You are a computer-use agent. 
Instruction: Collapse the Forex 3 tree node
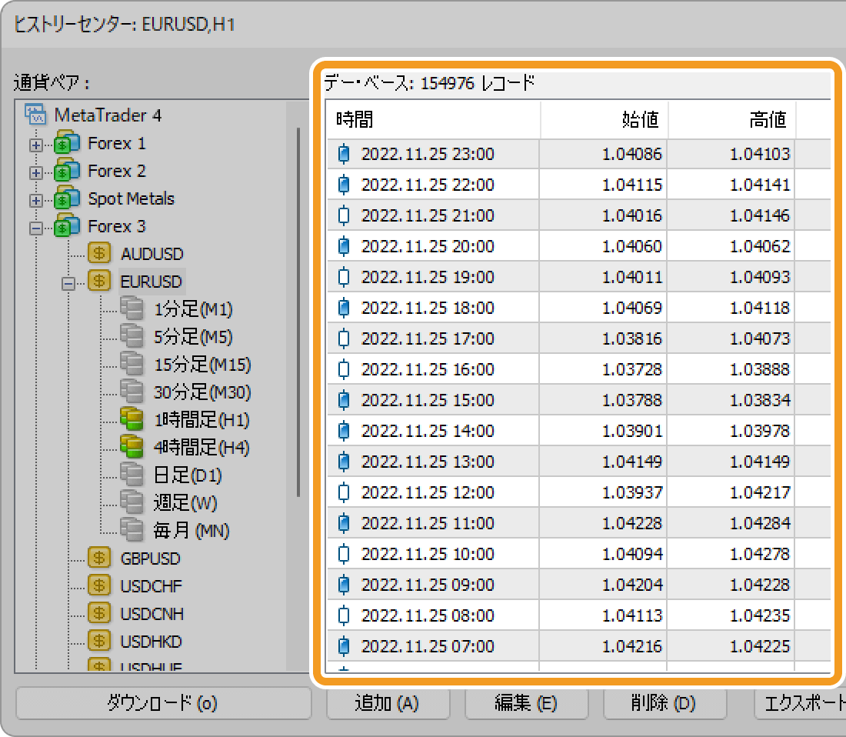pyautogui.click(x=36, y=228)
